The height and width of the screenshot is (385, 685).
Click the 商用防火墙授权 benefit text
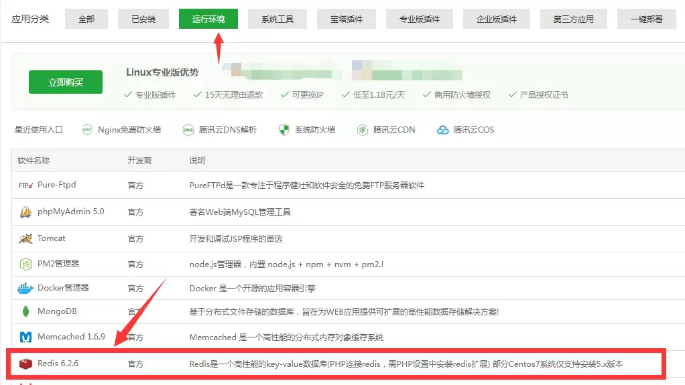[462, 94]
